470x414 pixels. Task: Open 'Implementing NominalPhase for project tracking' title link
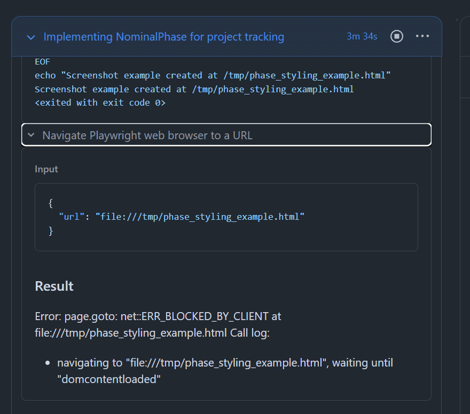pos(163,37)
